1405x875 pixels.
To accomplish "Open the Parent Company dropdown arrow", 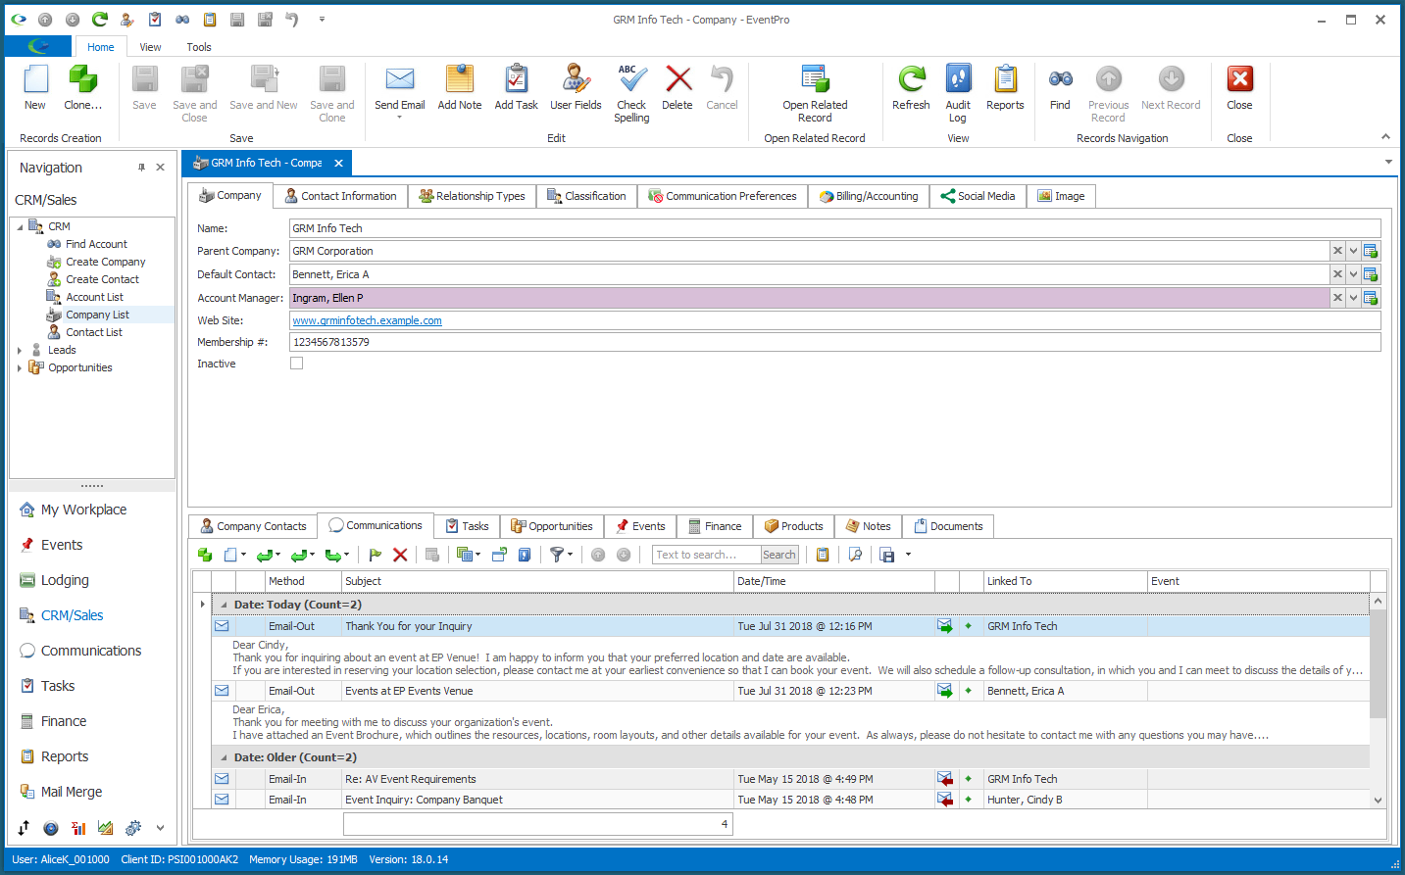I will (x=1353, y=251).
